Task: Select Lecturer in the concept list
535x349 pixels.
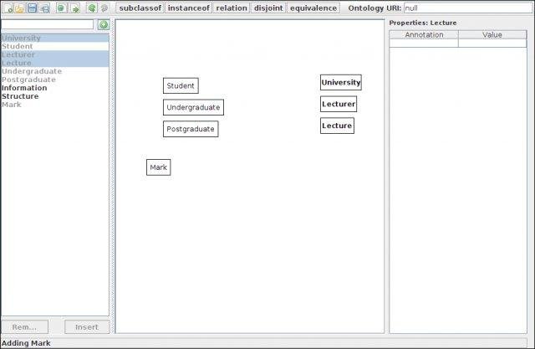Action: pyautogui.click(x=55, y=54)
